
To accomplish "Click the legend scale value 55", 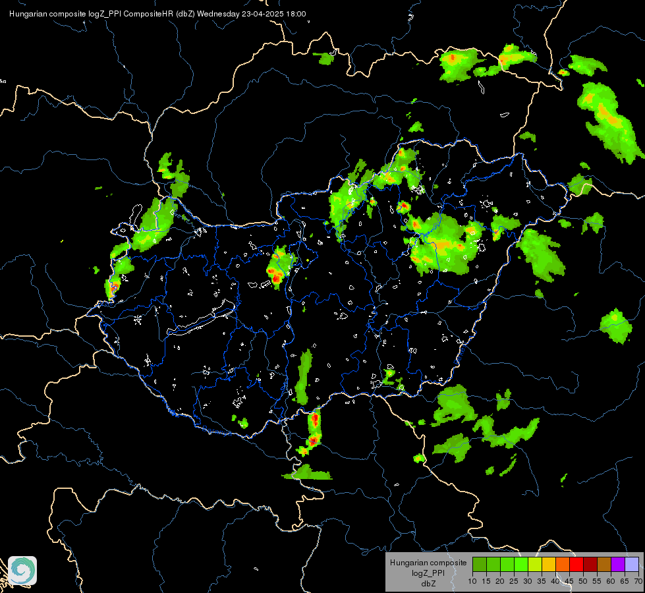I will point(597,582).
